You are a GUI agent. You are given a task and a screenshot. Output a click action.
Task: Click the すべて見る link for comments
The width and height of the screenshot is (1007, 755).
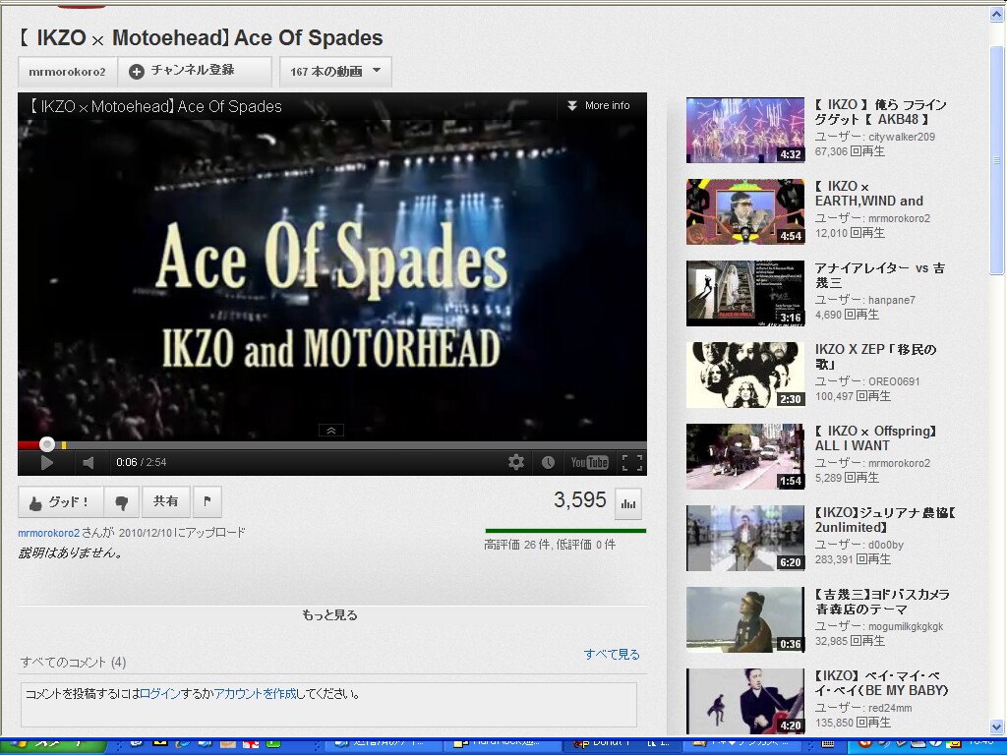pos(612,654)
